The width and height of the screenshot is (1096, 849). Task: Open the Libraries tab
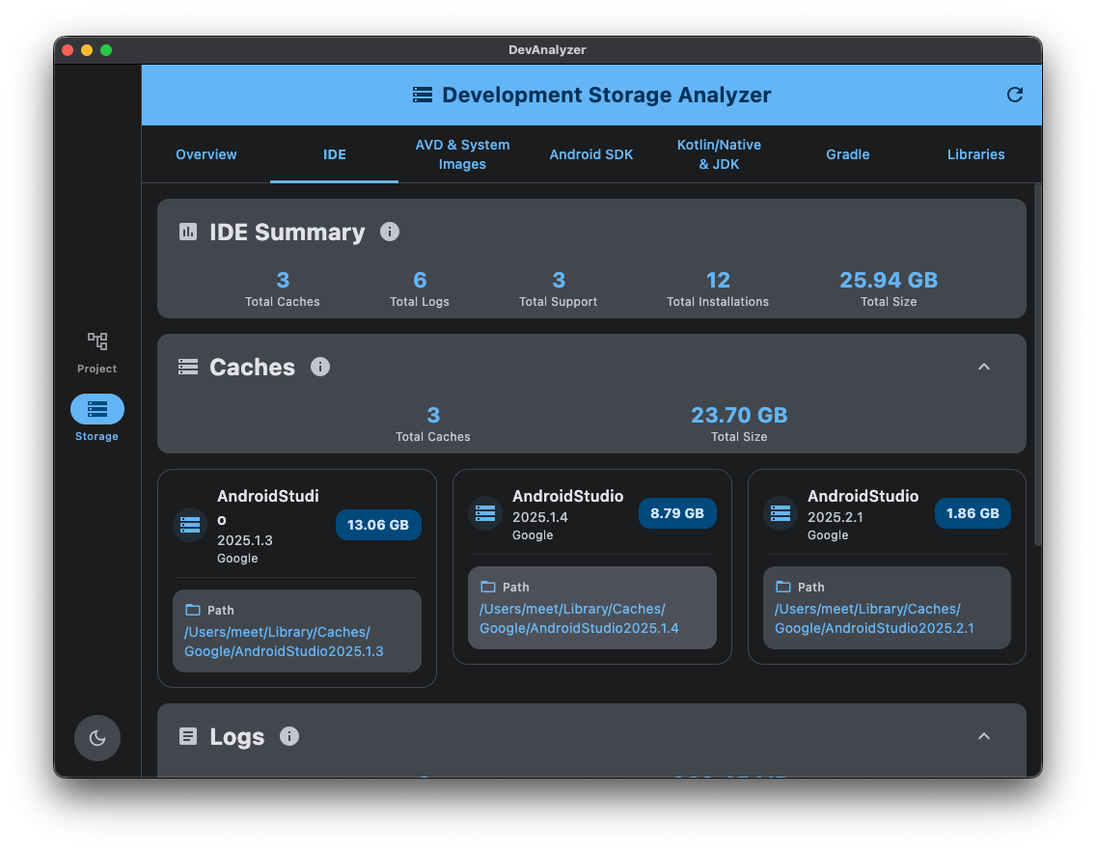975,154
